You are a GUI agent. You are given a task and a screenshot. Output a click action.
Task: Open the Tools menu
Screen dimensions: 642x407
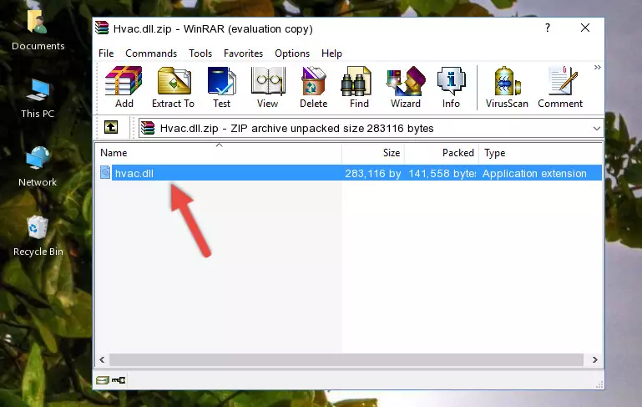tap(200, 53)
